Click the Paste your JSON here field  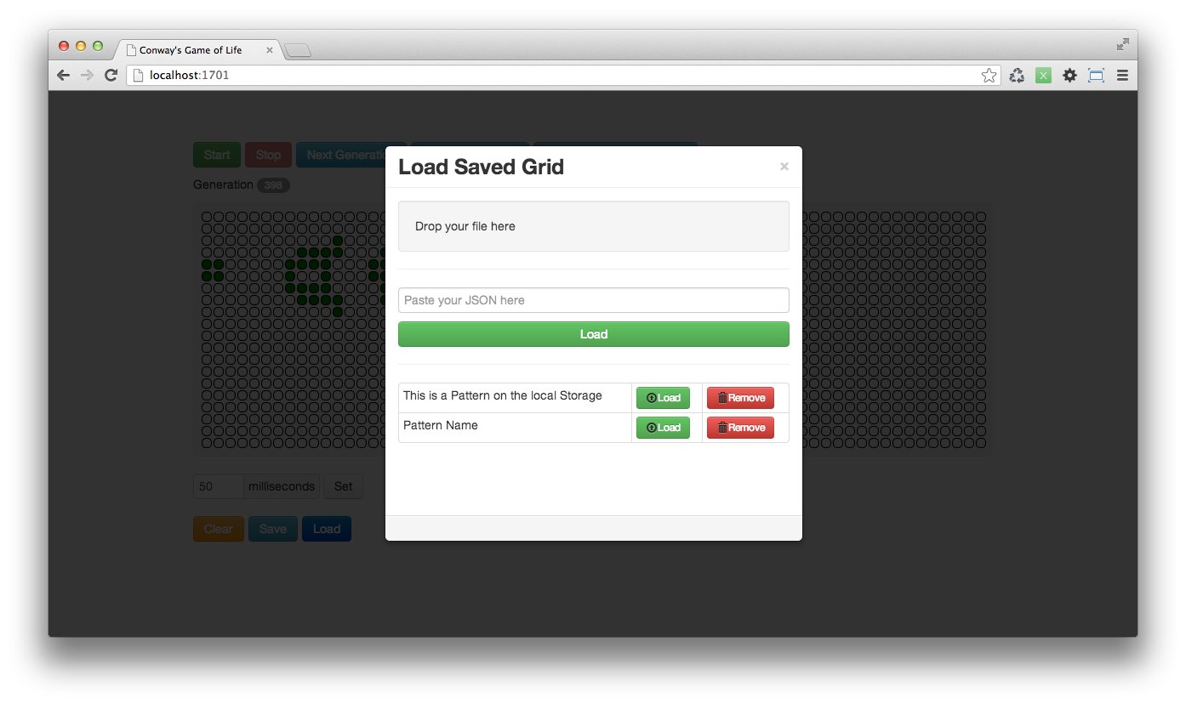[594, 300]
